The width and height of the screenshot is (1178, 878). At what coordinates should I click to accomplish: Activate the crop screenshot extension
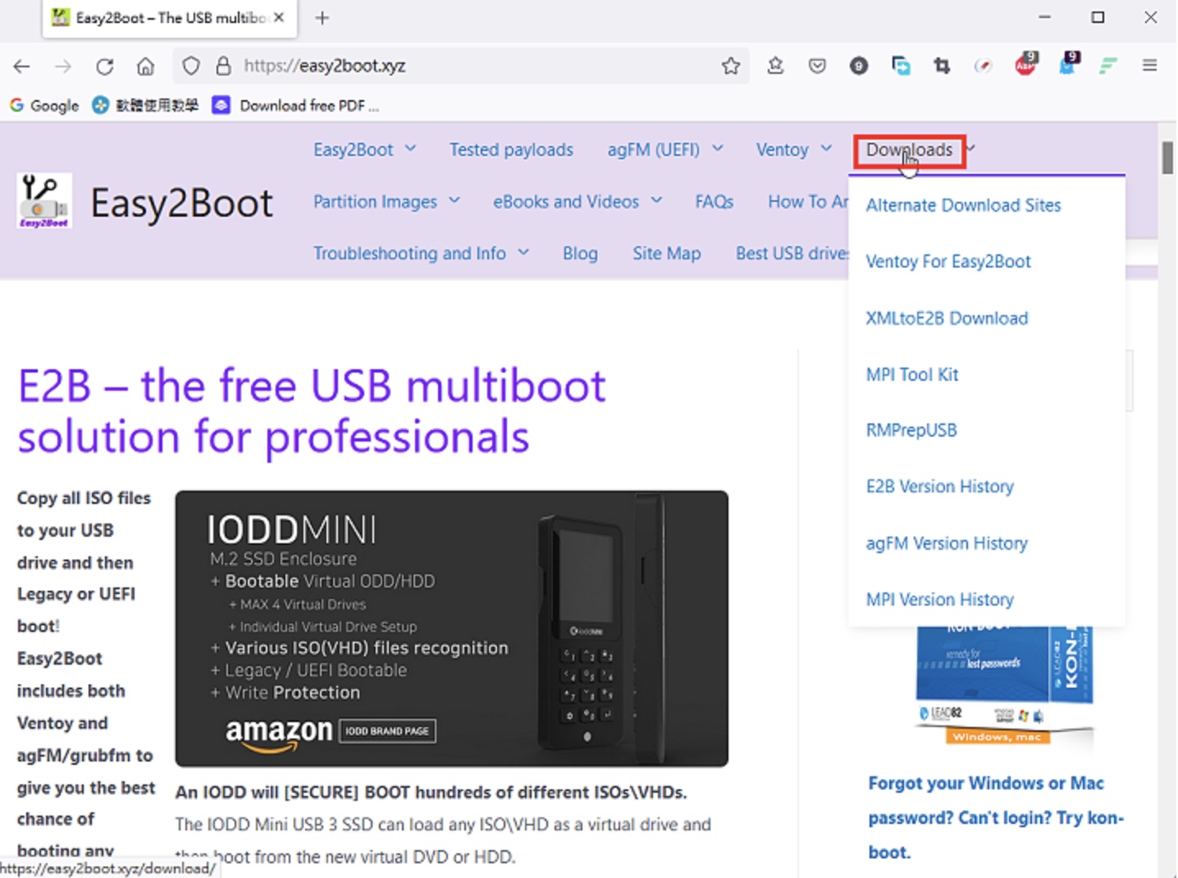[942, 66]
